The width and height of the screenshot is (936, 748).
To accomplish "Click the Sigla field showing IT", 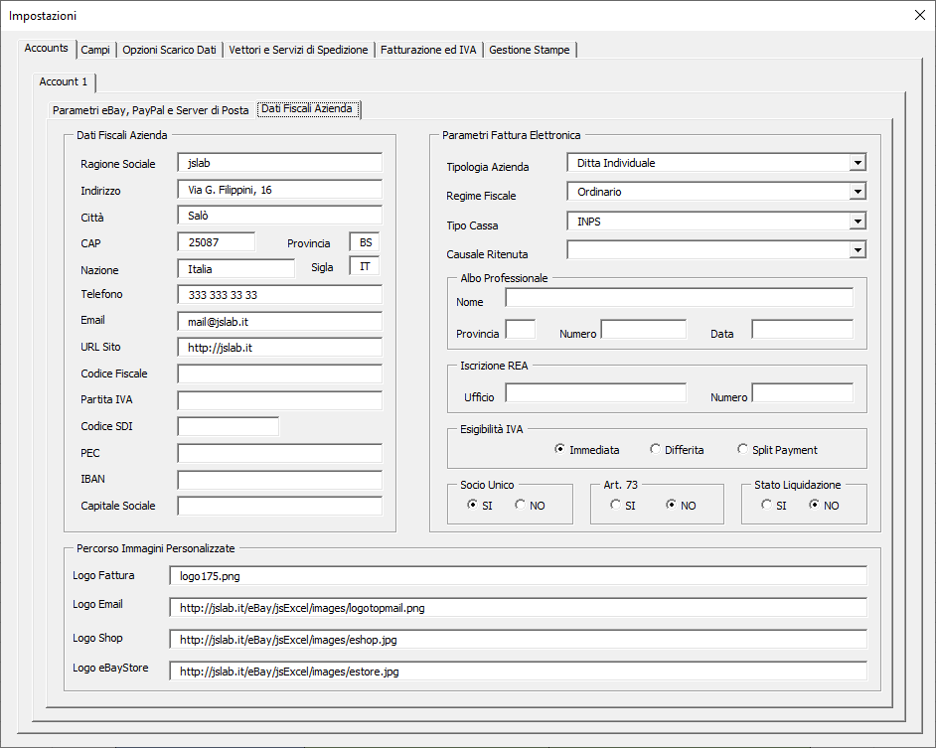I will (364, 266).
